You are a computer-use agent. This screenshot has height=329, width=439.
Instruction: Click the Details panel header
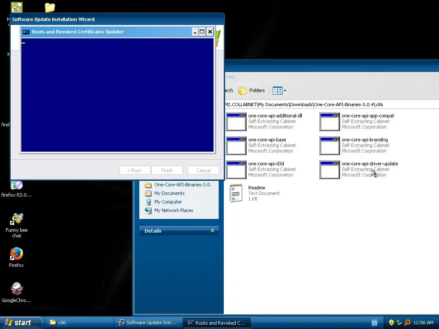point(179,230)
